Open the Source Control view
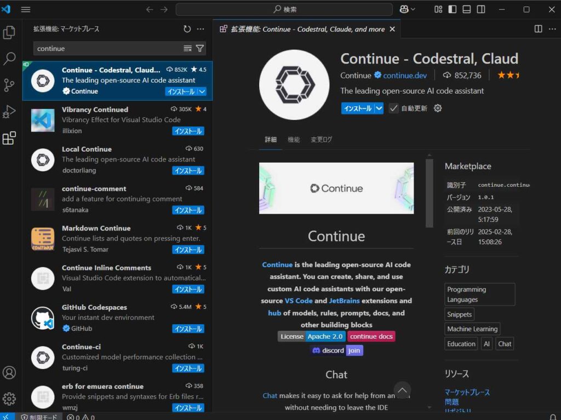The image size is (561, 420). click(9, 85)
